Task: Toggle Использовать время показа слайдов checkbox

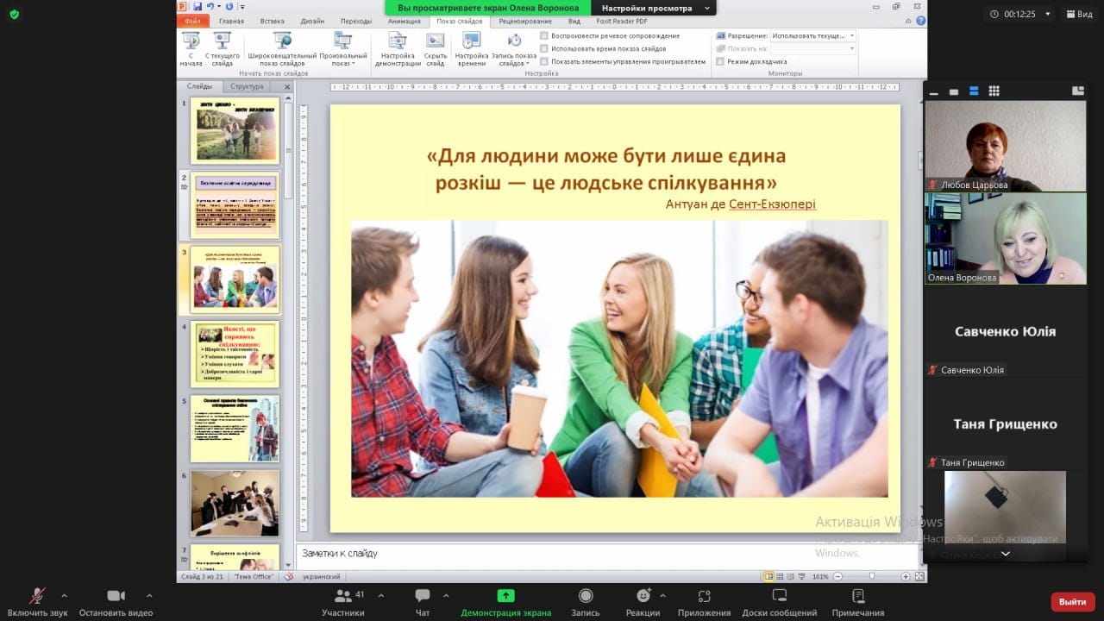Action: [544, 48]
